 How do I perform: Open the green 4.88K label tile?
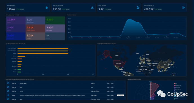click(55, 20)
